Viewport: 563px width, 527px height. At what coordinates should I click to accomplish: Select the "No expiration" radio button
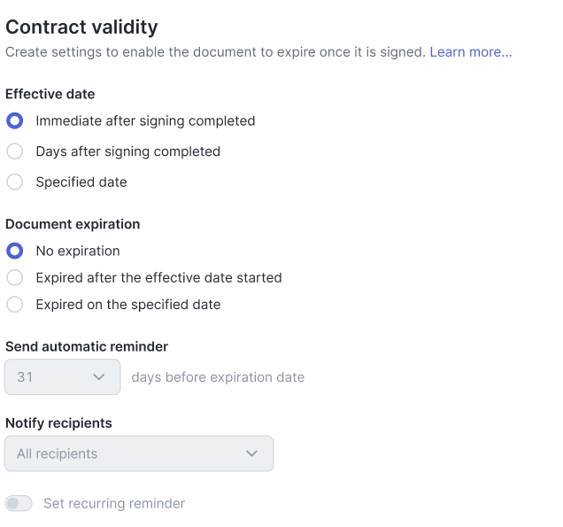pyautogui.click(x=15, y=251)
